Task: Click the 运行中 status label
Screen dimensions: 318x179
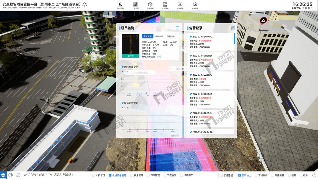Action: click(131, 56)
